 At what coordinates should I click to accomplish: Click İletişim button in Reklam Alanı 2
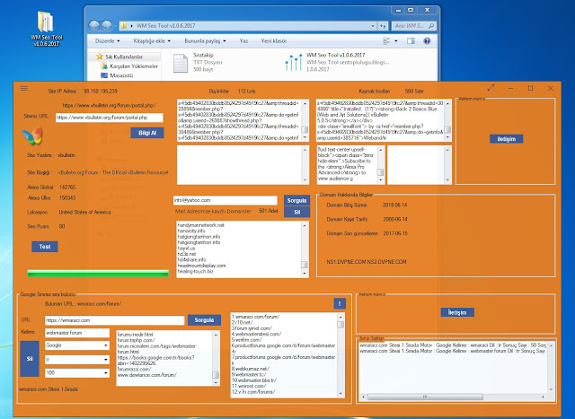click(x=457, y=312)
